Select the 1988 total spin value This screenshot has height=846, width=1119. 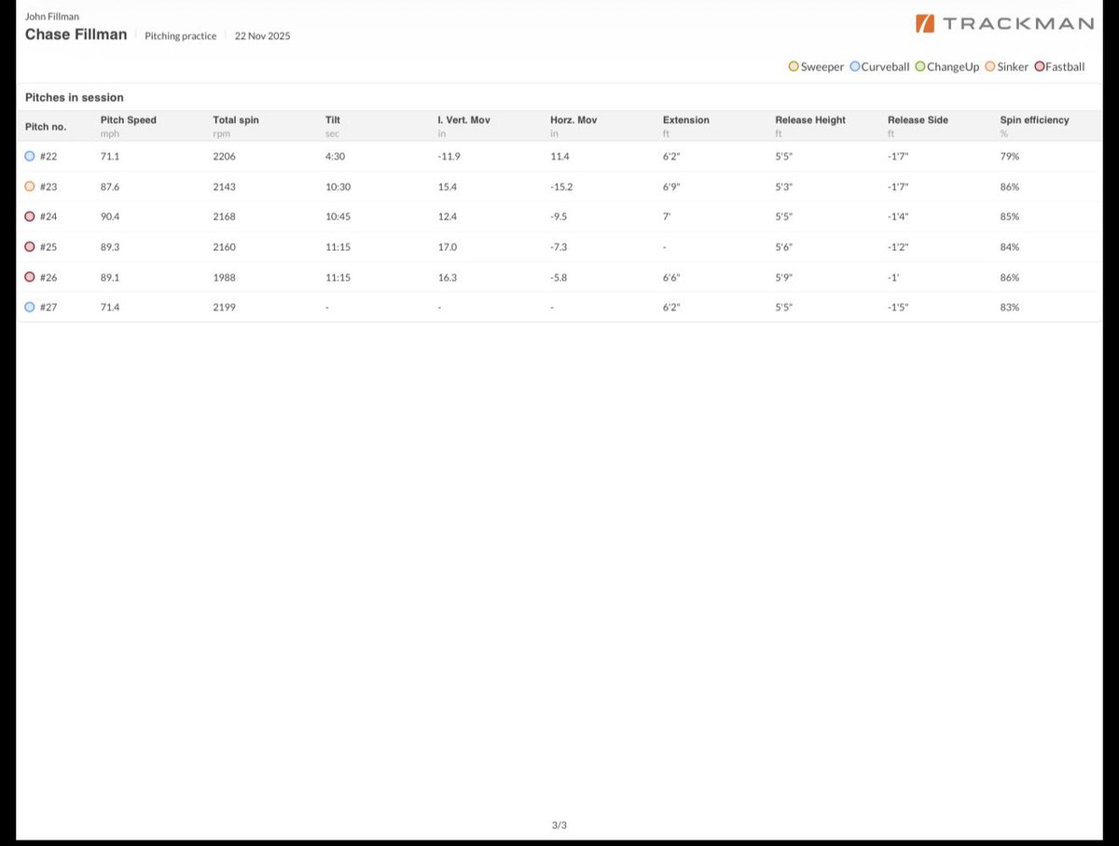(224, 277)
